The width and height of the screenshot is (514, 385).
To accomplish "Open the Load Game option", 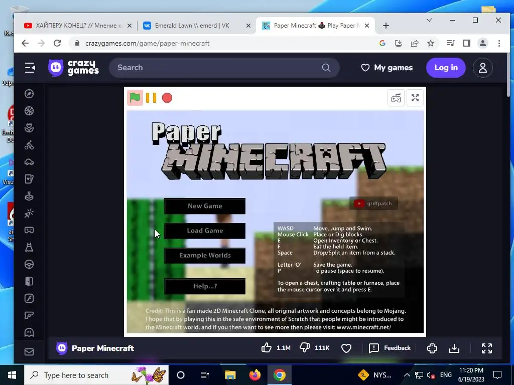I will coord(205,231).
